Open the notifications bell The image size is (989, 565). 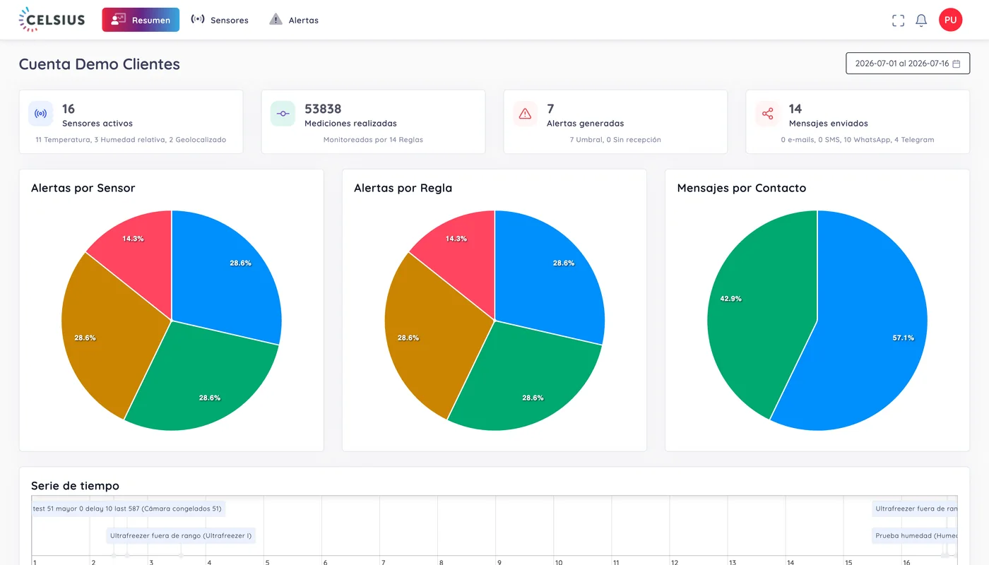921,20
